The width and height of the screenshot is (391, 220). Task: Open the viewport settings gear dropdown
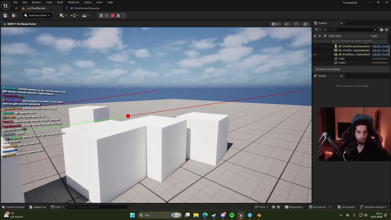(x=306, y=24)
